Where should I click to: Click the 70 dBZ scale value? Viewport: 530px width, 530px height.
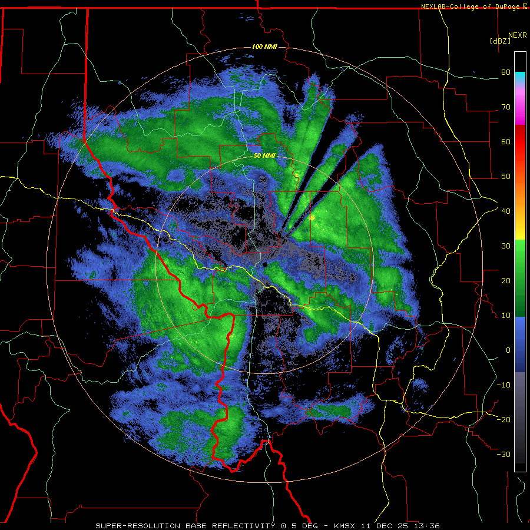click(506, 107)
